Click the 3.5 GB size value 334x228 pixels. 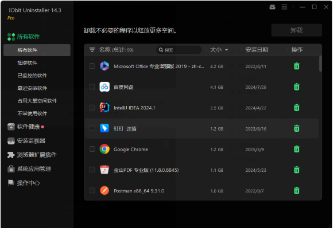[216, 108]
